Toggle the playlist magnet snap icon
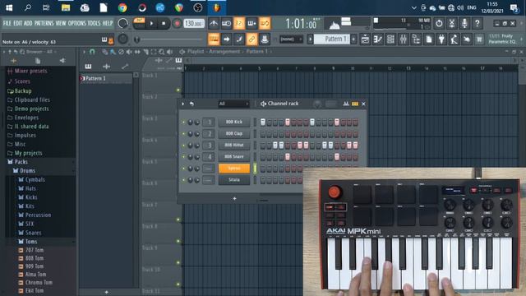The width and height of the screenshot is (526, 296). (x=92, y=52)
